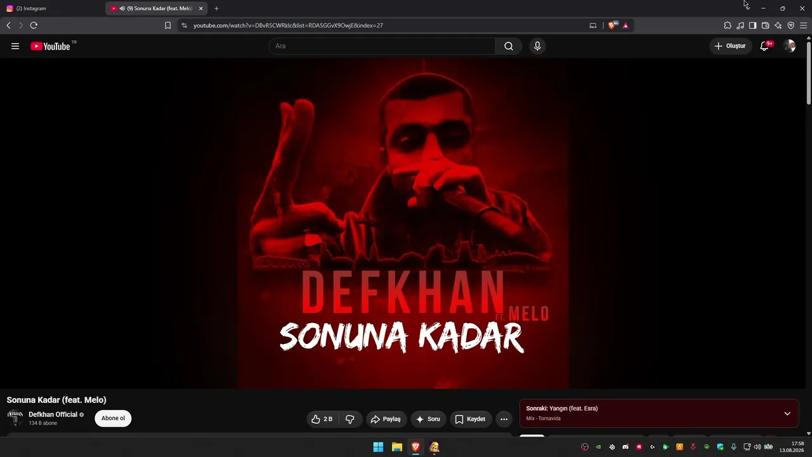Screen dimensions: 812x457
Task: Like the video with thumbs up
Action: 323,419
